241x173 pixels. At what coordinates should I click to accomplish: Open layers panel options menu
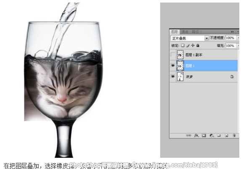click(238, 32)
